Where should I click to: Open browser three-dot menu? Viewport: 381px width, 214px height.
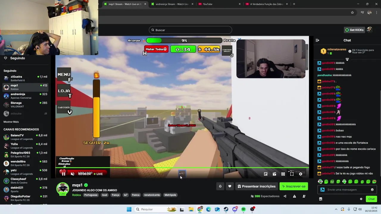pyautogui.click(x=377, y=12)
